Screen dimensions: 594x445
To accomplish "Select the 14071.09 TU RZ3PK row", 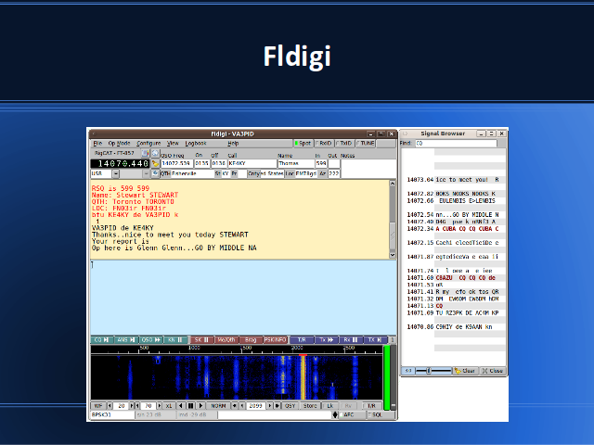I will (x=453, y=313).
